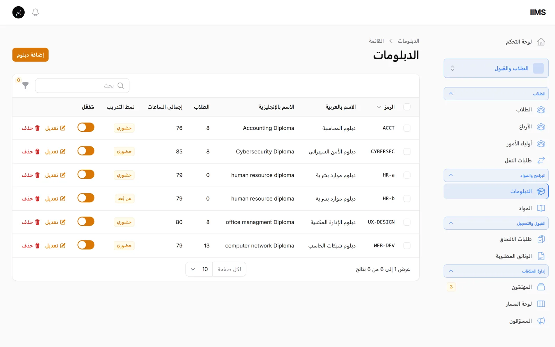Click تعديل for the UX-DESIGN row
Viewport: 555px width, 347px height.
pyautogui.click(x=55, y=222)
